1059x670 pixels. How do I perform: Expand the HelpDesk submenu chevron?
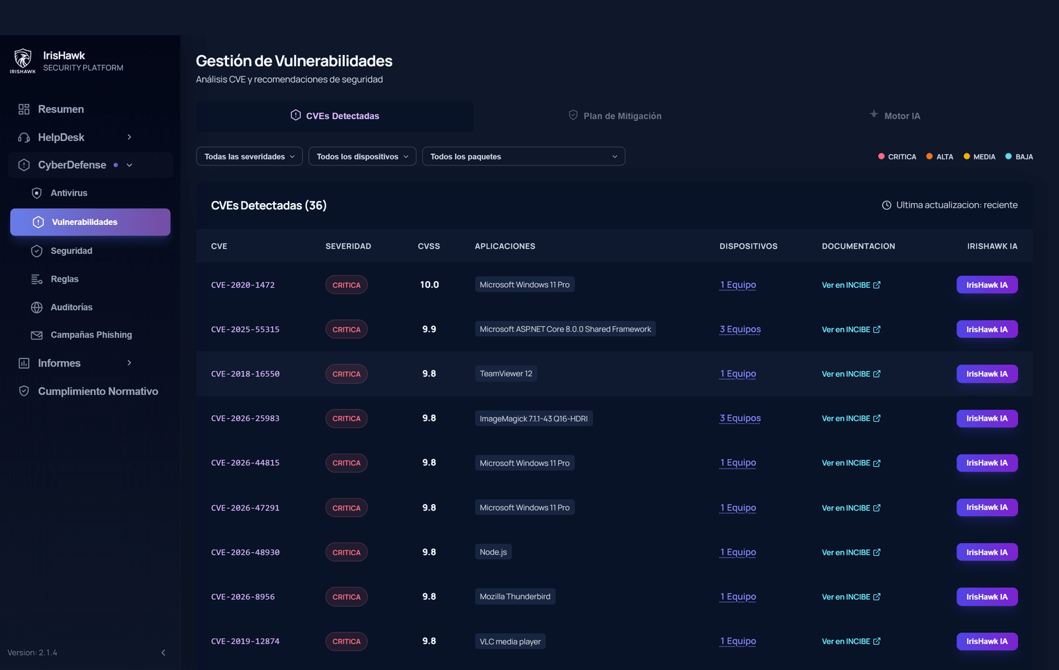pyautogui.click(x=129, y=138)
